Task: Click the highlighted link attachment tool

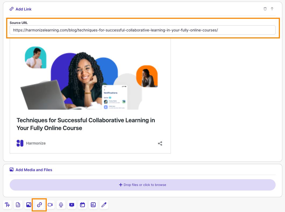Action: [39, 205]
